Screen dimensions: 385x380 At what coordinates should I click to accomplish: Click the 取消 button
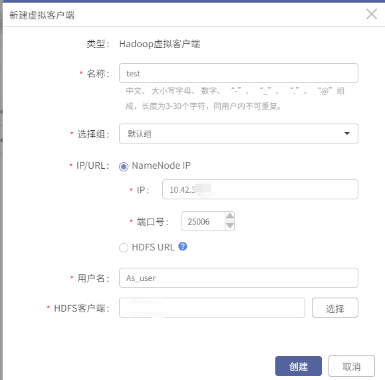352,366
